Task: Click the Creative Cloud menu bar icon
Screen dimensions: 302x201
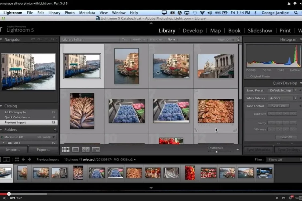Action: click(172, 13)
